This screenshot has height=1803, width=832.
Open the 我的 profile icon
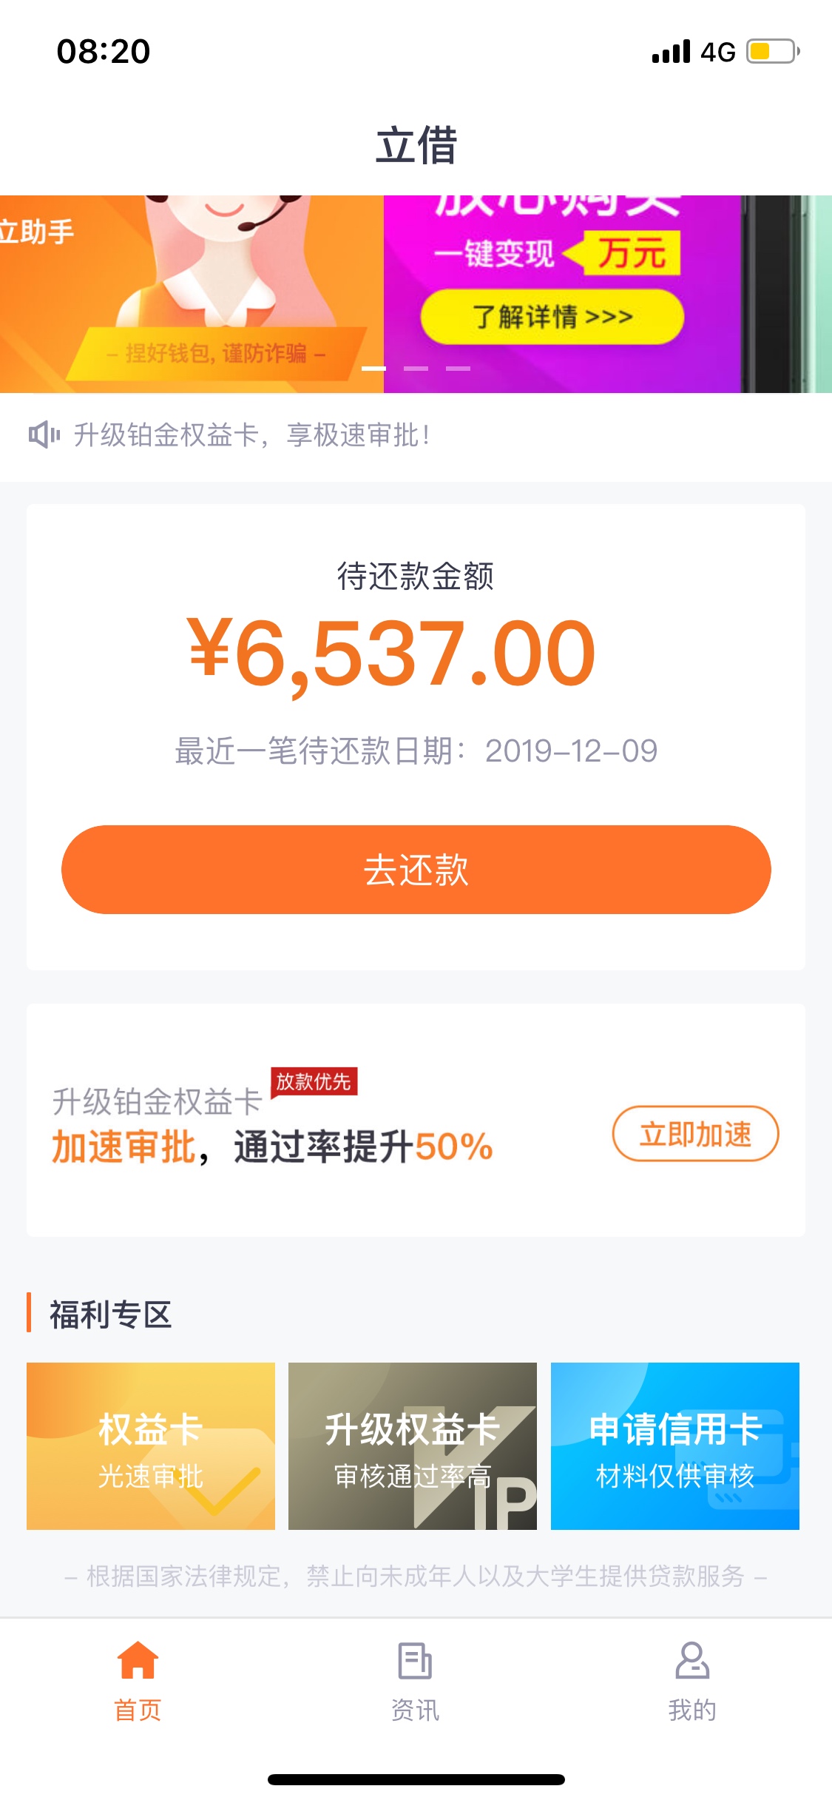point(692,1660)
